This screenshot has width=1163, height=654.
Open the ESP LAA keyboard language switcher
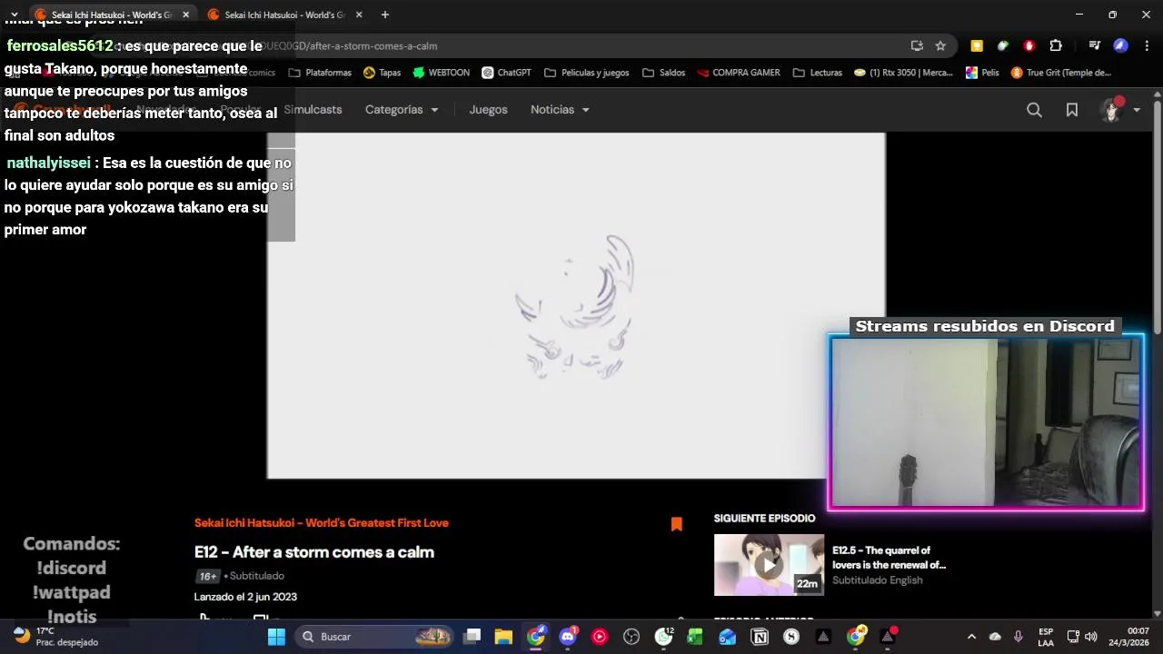point(1046,637)
